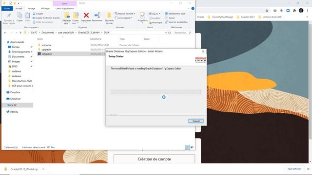The image size is (312, 175).
Task: Open Téléchargements in navigation pane
Action: point(20,52)
